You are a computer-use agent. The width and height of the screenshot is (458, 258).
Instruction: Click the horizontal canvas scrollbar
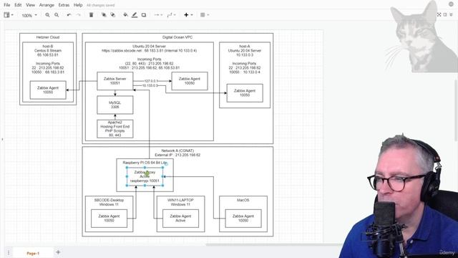[x=275, y=244]
